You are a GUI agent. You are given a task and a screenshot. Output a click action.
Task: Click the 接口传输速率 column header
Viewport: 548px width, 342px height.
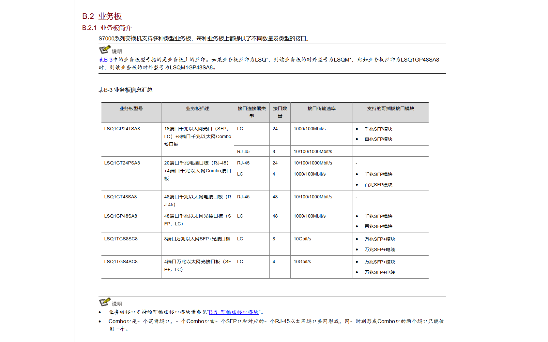[321, 109]
